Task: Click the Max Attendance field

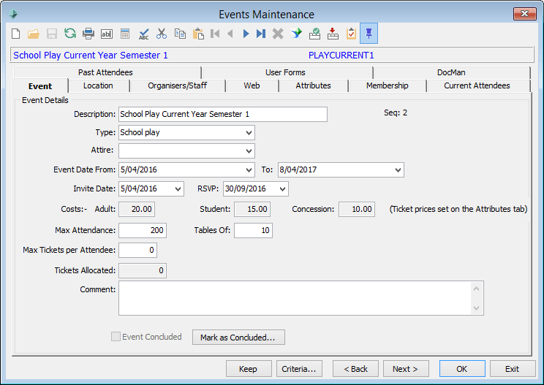Action: tap(143, 230)
